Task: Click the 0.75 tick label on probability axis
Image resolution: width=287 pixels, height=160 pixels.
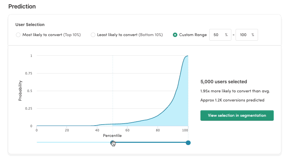Action: pos(29,73)
